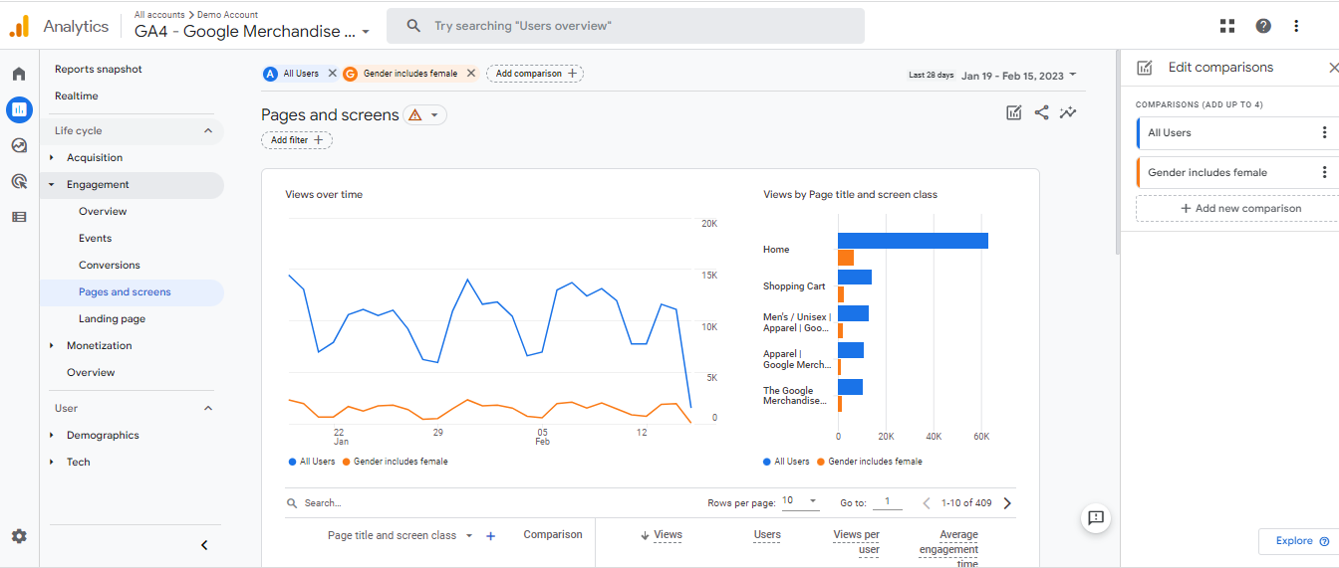
Task: Open the Insights sparkline icon
Action: coord(1068,112)
